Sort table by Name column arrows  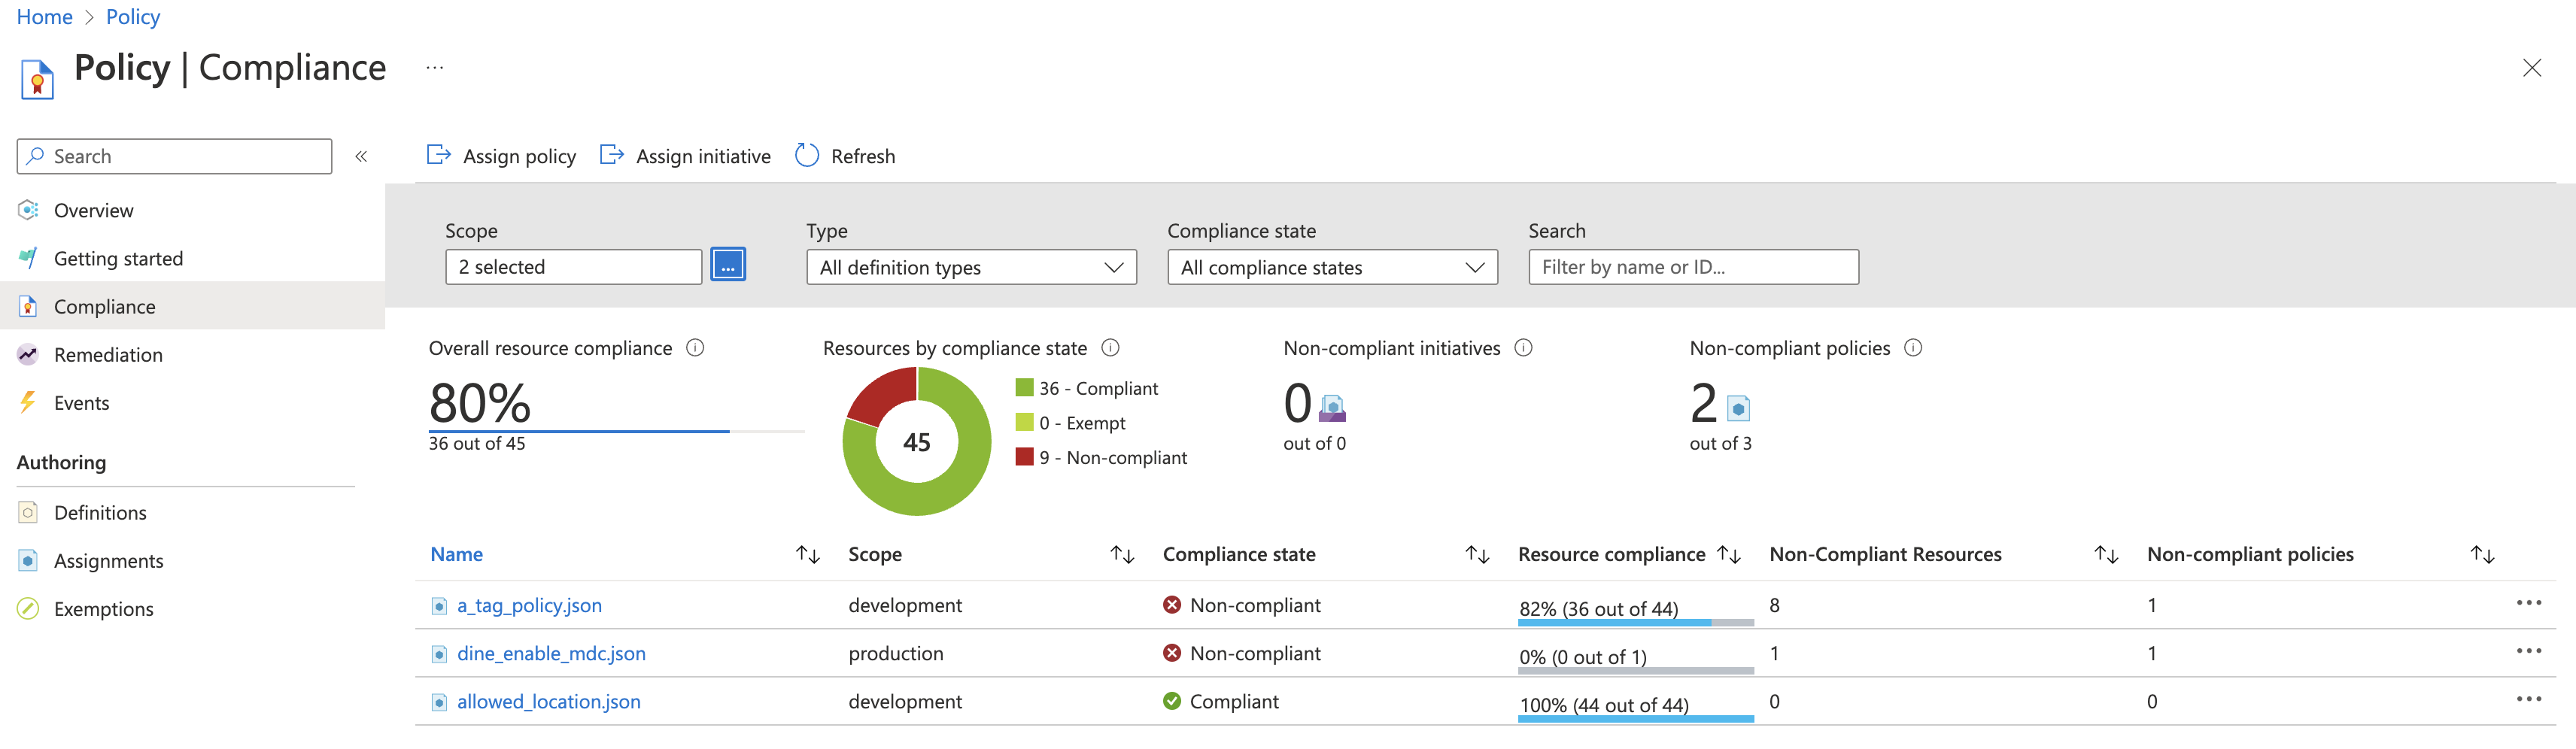(807, 554)
